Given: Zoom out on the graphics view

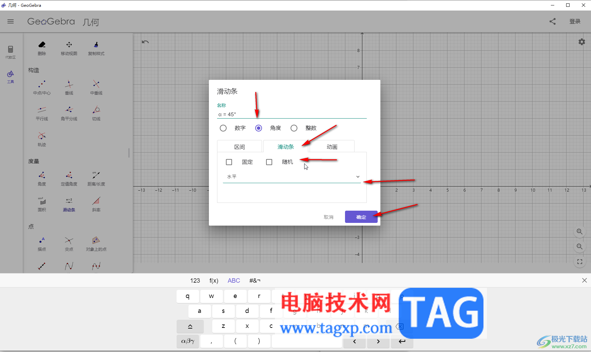Looking at the screenshot, I should click(580, 247).
